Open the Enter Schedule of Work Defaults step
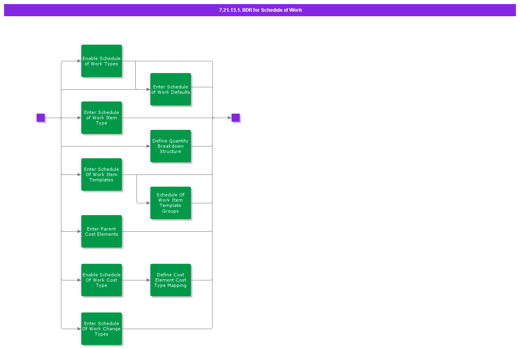This screenshot has width=520, height=349. coord(171,89)
